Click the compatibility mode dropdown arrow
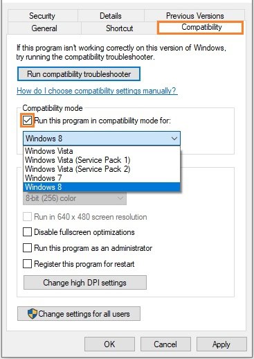The image size is (254, 359). pos(174,139)
